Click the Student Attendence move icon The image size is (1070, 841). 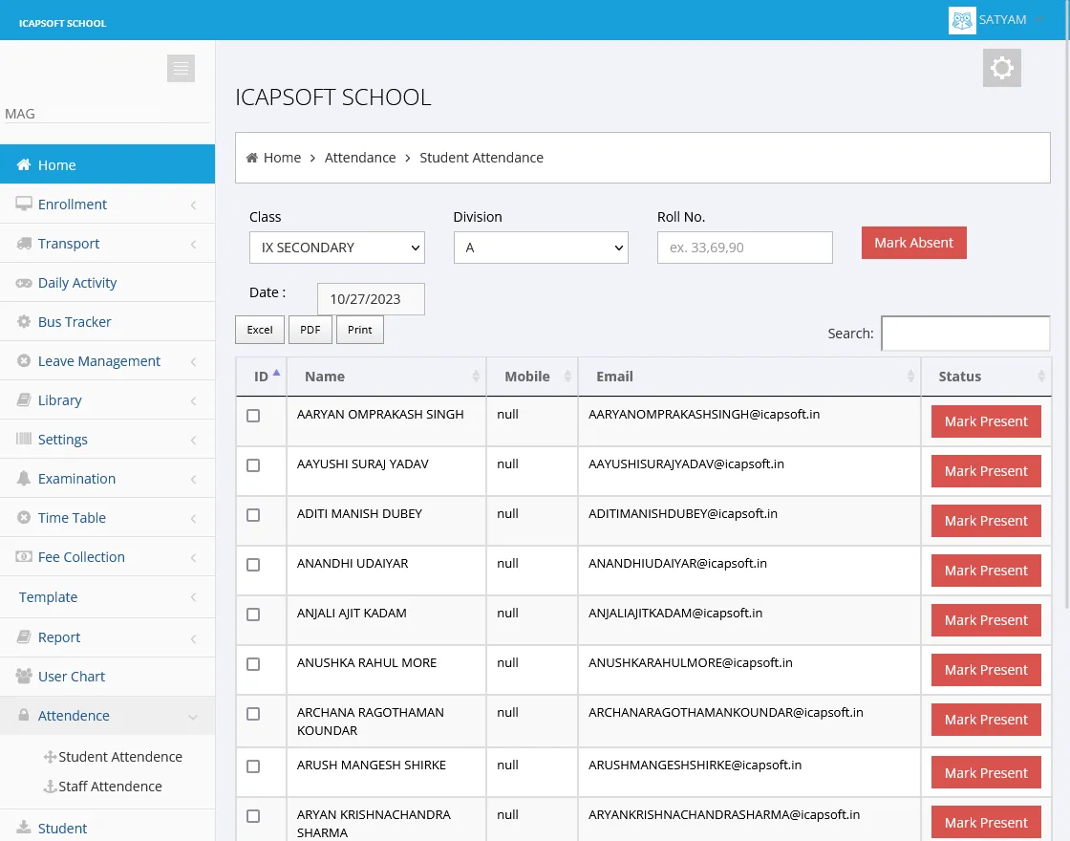click(x=50, y=756)
